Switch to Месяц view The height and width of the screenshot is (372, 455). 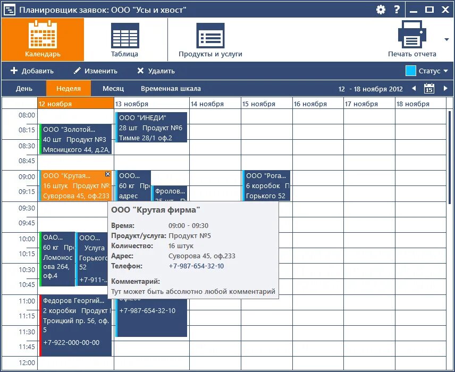click(113, 89)
